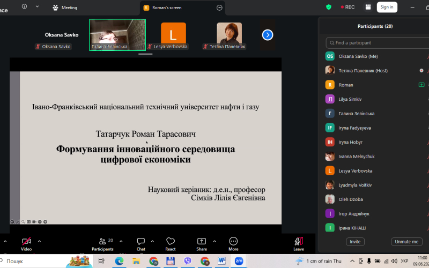
Task: Toggle the Video camera on
Action: coord(26,244)
